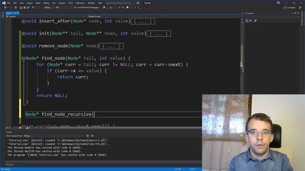Open the Edit menu

click(15, 3)
